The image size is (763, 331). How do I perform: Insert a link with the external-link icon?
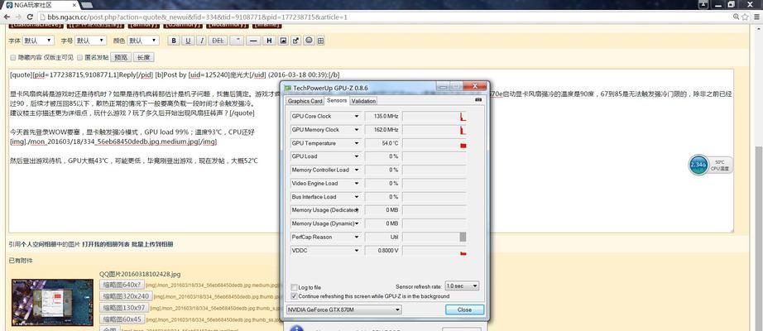pos(295,41)
